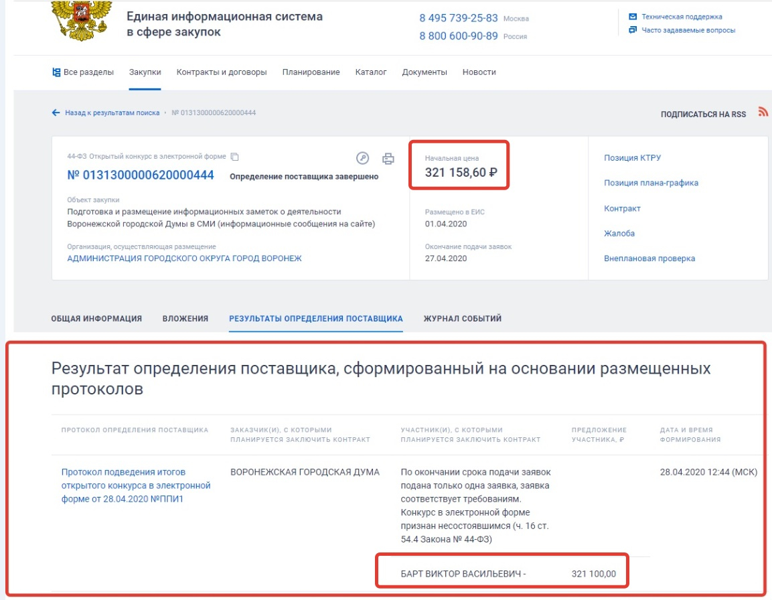The height and width of the screenshot is (600, 772).
Task: Click the Контракт link in side panel
Action: coord(622,208)
